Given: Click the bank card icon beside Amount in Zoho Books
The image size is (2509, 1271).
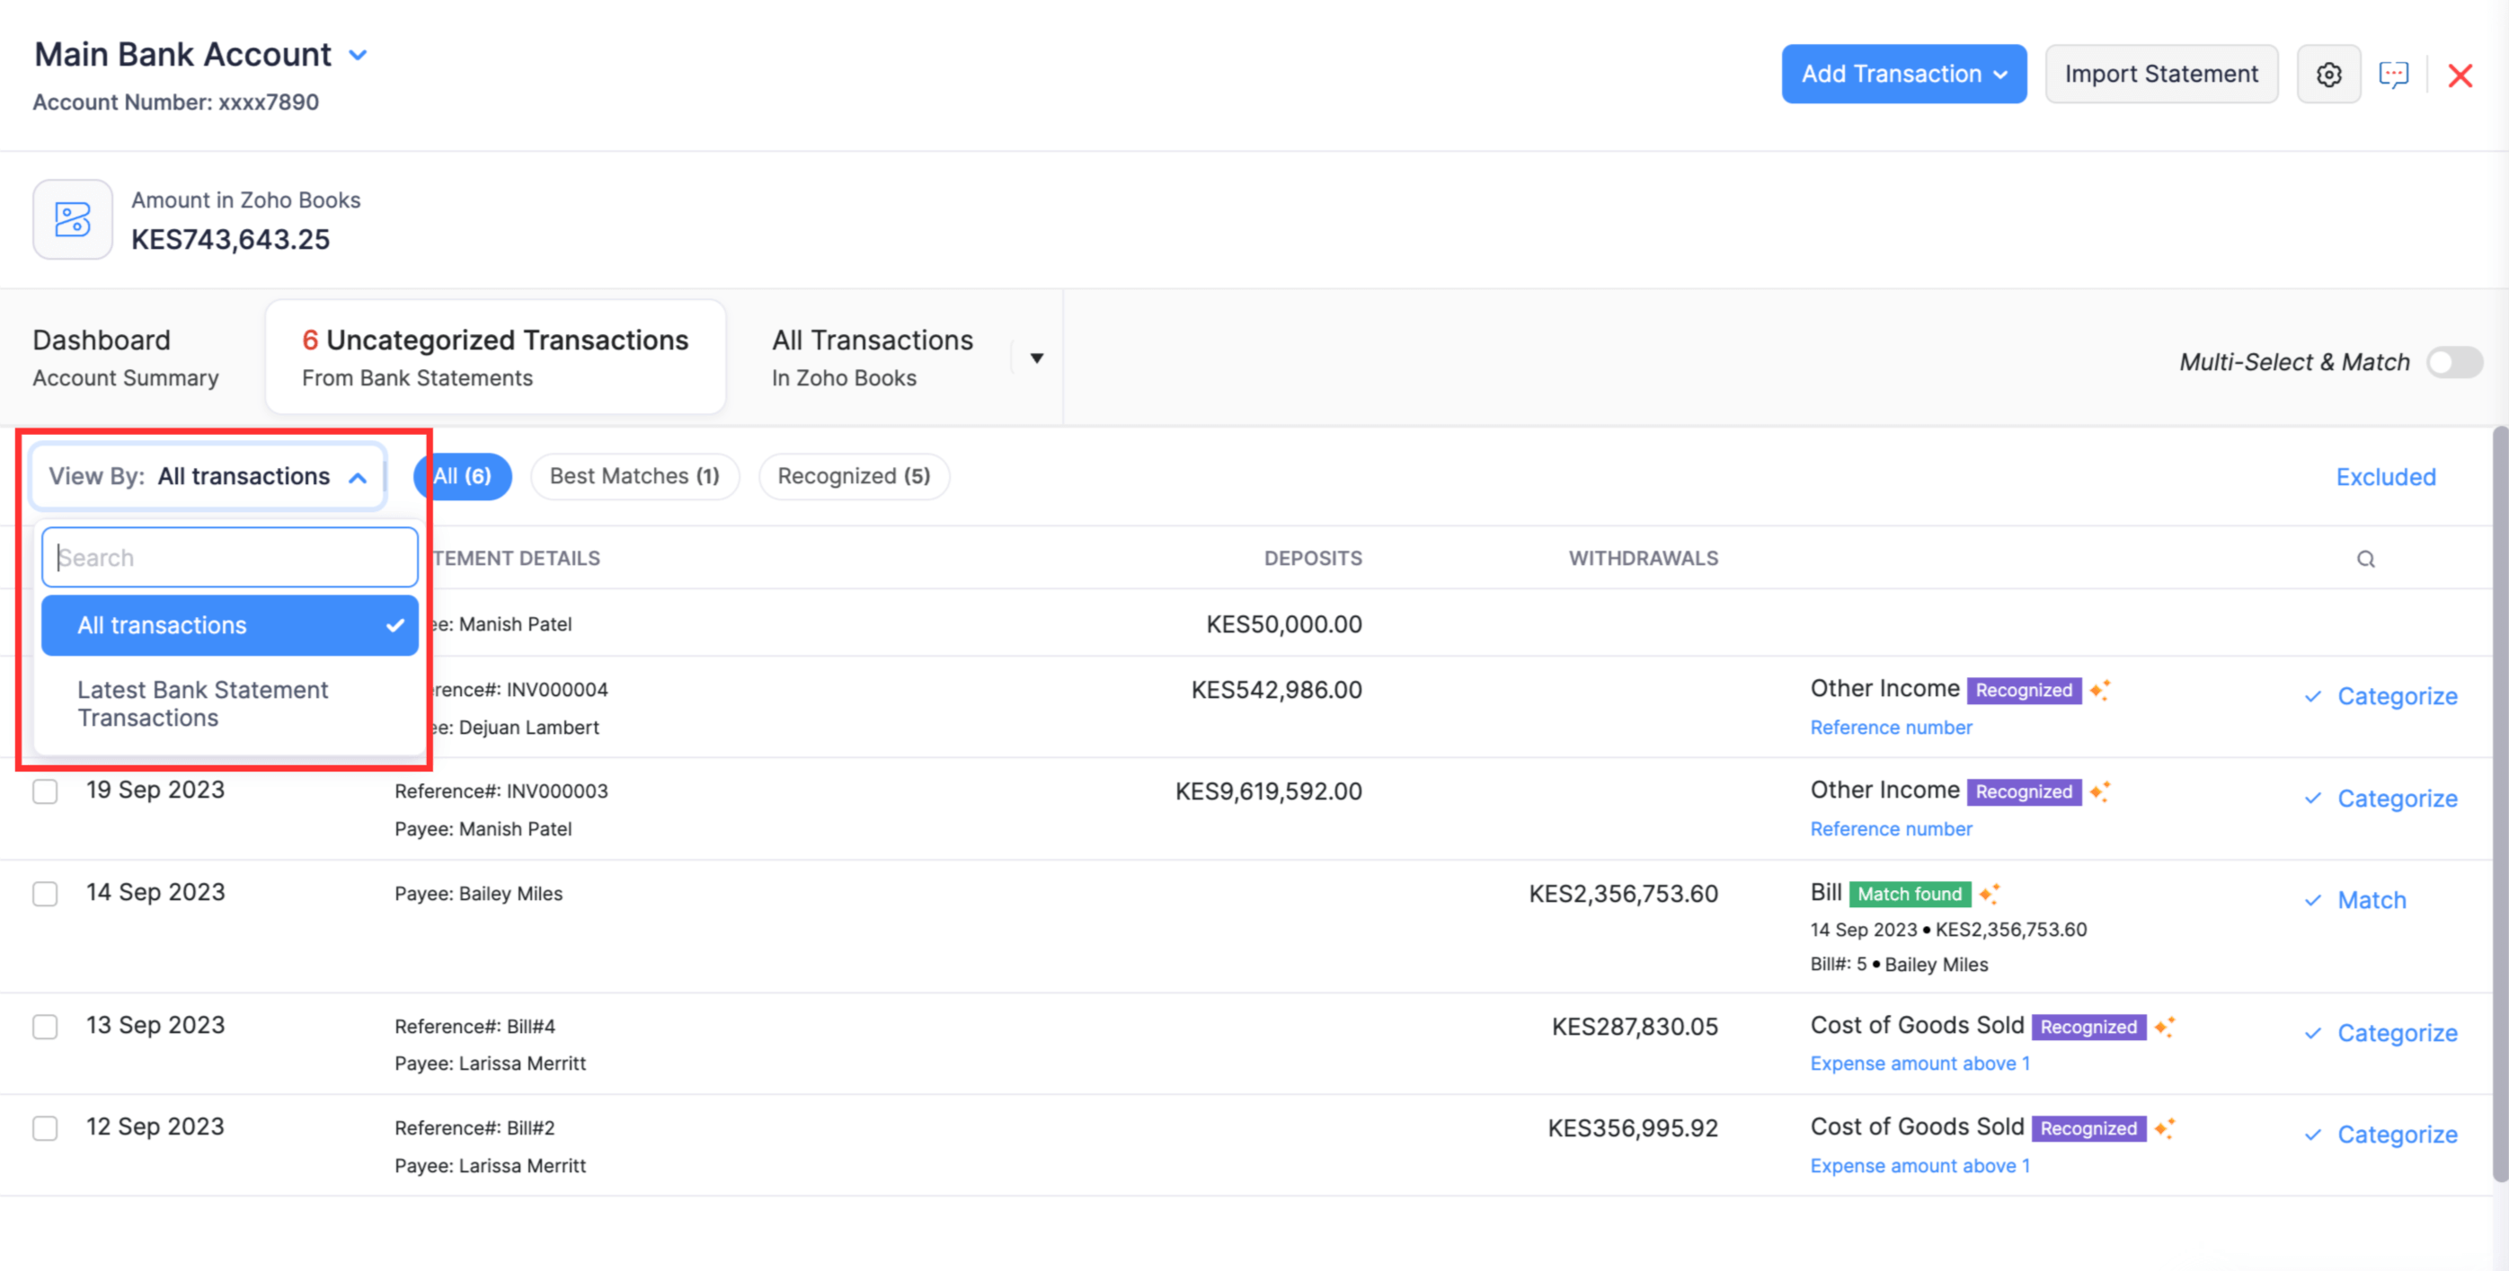Looking at the screenshot, I should tap(72, 219).
